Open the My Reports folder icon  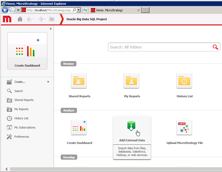coord(131,81)
